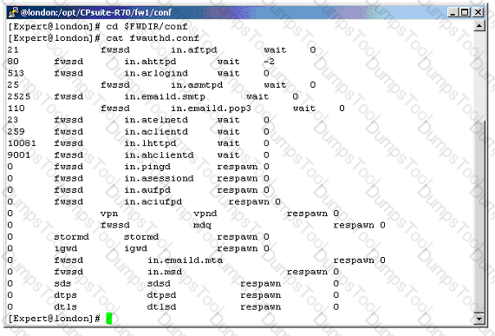495x336 pixels.
Task: Click the window title bar text
Action: 95,13
